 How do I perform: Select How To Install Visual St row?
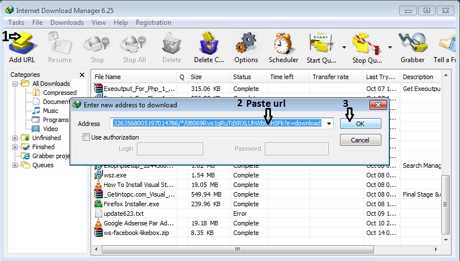click(265, 185)
